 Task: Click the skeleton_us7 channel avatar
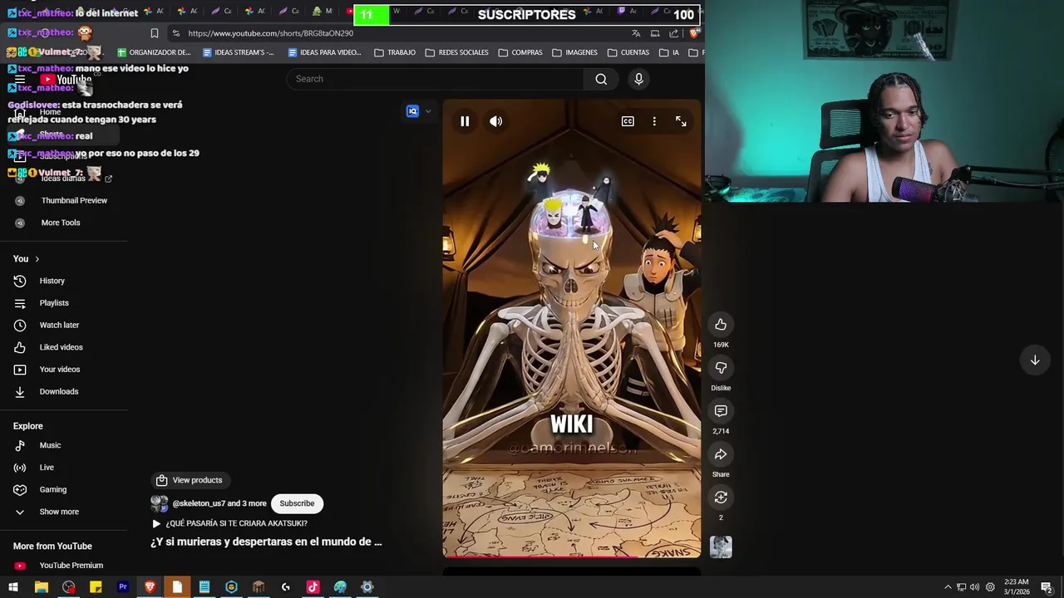(159, 503)
